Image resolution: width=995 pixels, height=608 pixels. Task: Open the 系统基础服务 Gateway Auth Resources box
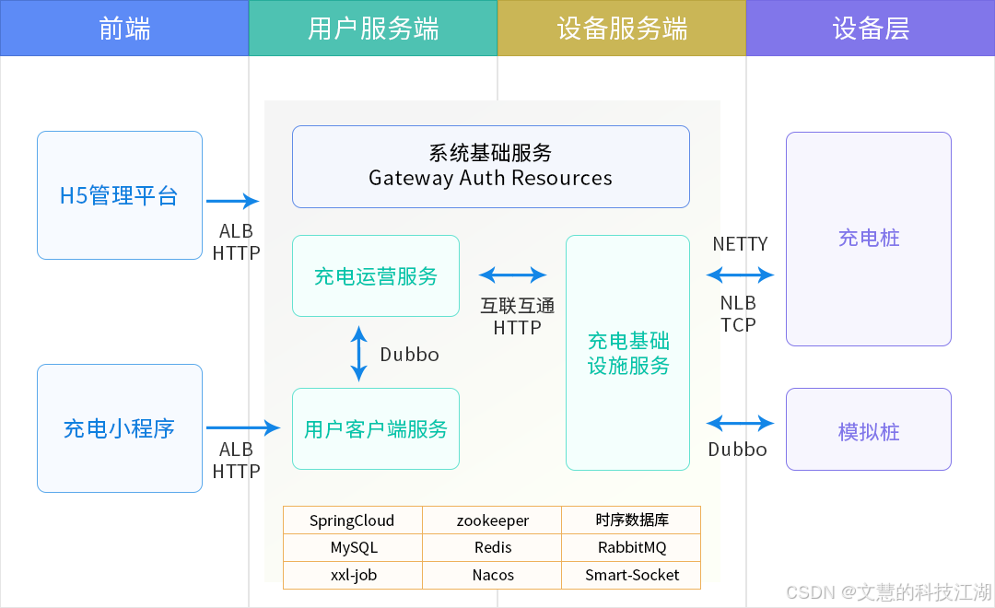coord(491,167)
